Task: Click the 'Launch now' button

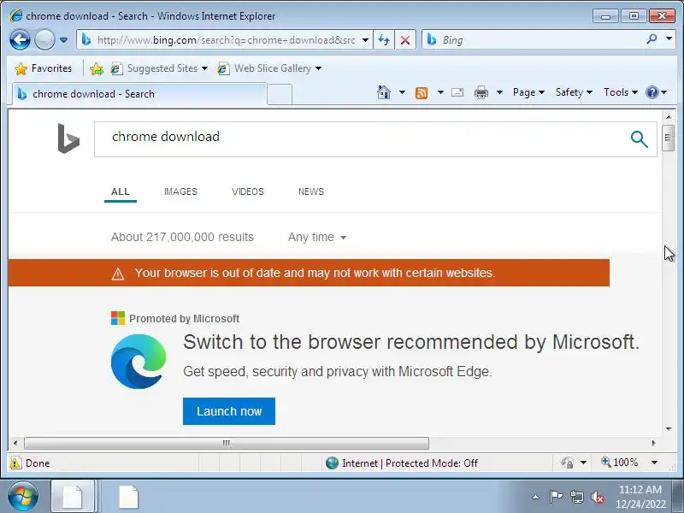Action: pos(229,411)
